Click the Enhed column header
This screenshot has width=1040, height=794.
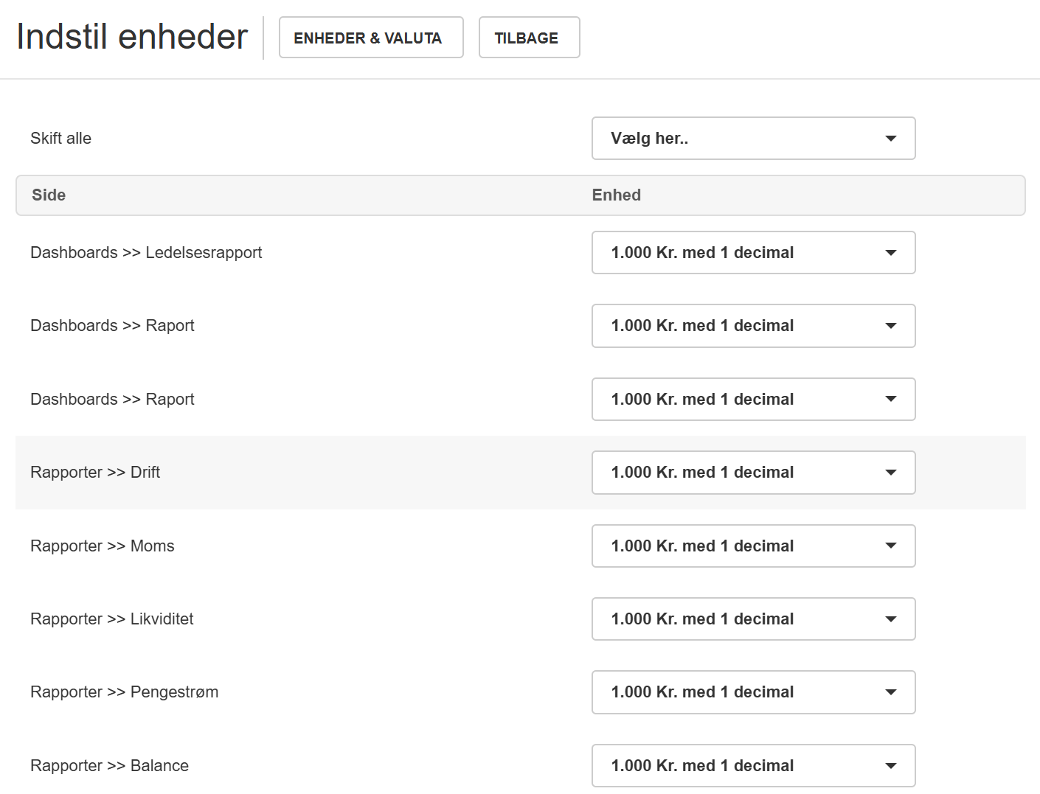tap(616, 195)
